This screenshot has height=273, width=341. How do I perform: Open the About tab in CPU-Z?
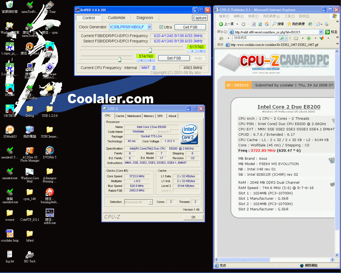(x=172, y=116)
